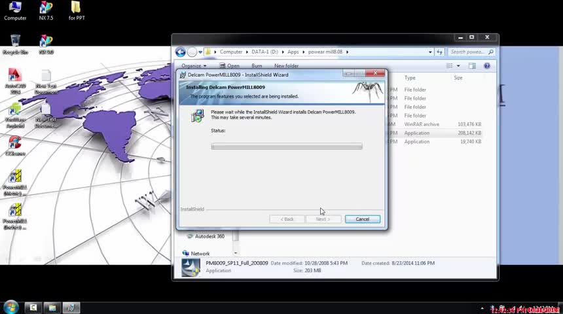563x314 pixels.
Task: Open the Recycle Bin desktop icon
Action: tap(15, 45)
